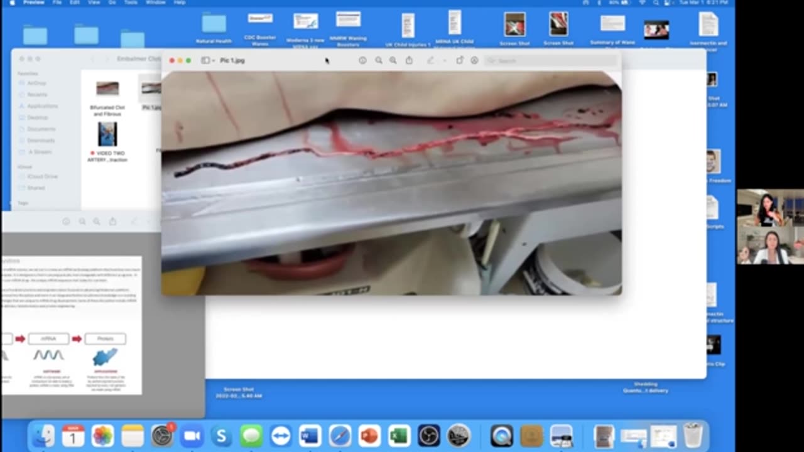Click the Zoom Out magnifier in Pic 1.jpg toolbar
This screenshot has width=804, height=452.
click(x=379, y=60)
